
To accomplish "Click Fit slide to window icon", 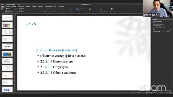I will (170, 93).
